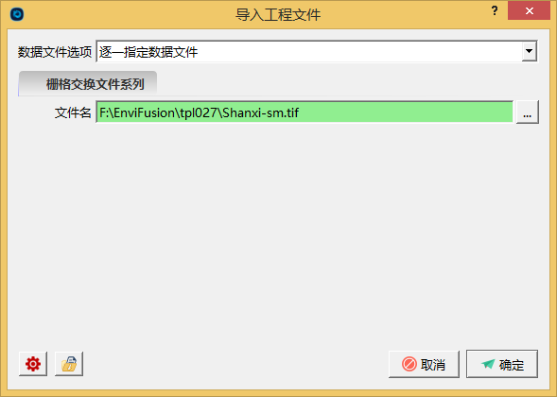
Task: Click into the green 文件名 path field
Action: (x=305, y=112)
